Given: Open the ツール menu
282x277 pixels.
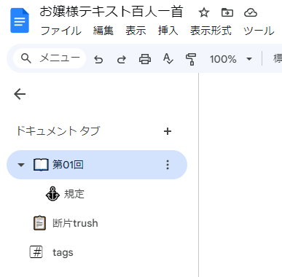Looking at the screenshot, I should [x=259, y=31].
